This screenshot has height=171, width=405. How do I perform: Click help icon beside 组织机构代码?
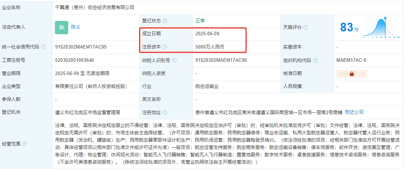tap(315, 60)
